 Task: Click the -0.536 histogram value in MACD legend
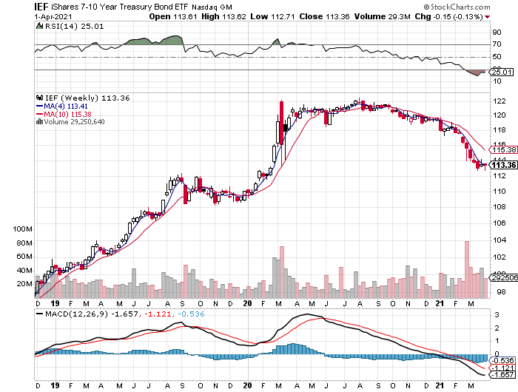(x=191, y=314)
